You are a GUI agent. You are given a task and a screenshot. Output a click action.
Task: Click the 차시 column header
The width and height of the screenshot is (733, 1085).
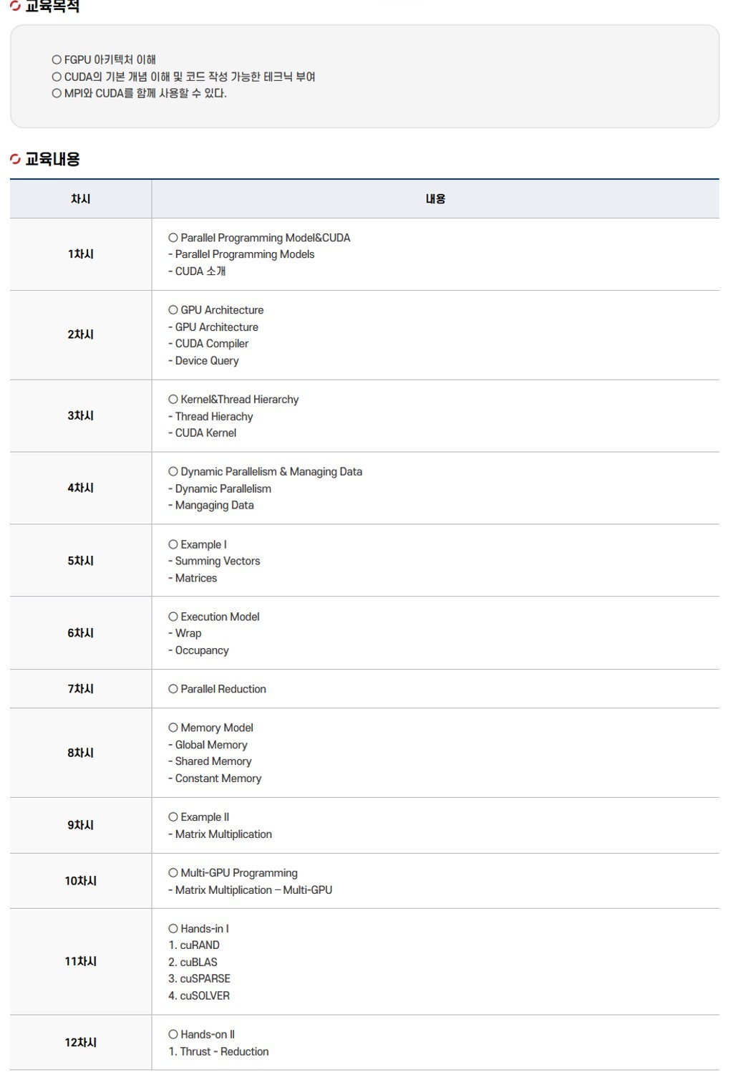(x=80, y=199)
